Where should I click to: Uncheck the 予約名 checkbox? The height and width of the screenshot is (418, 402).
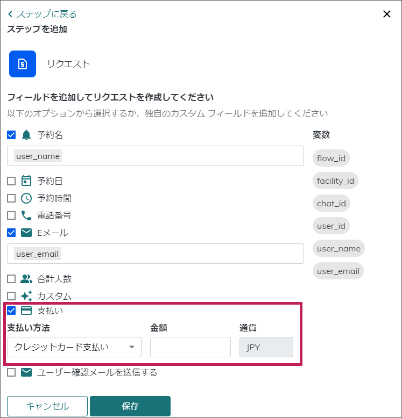[11, 135]
